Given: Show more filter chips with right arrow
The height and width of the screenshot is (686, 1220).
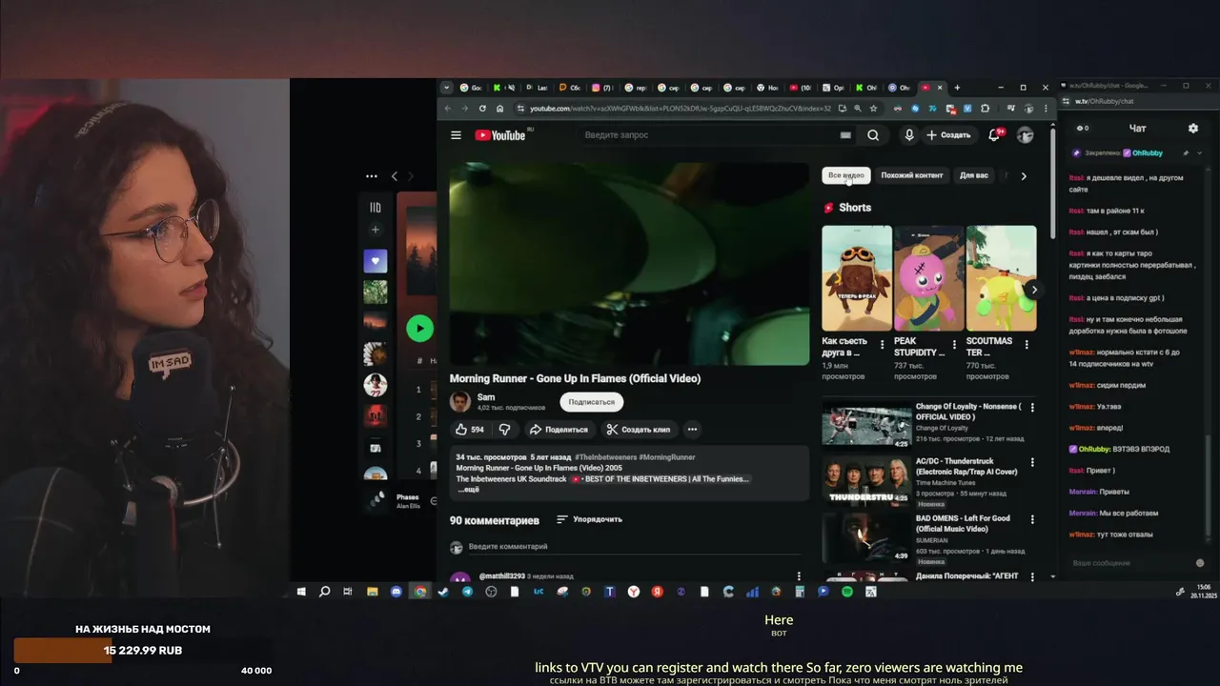Looking at the screenshot, I should pyautogui.click(x=1024, y=176).
